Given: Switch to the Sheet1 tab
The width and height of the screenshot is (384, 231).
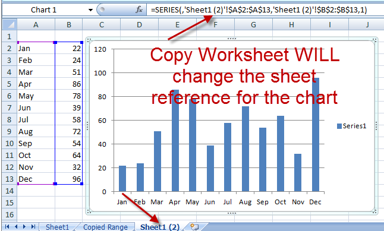Looking at the screenshot, I should [x=57, y=227].
